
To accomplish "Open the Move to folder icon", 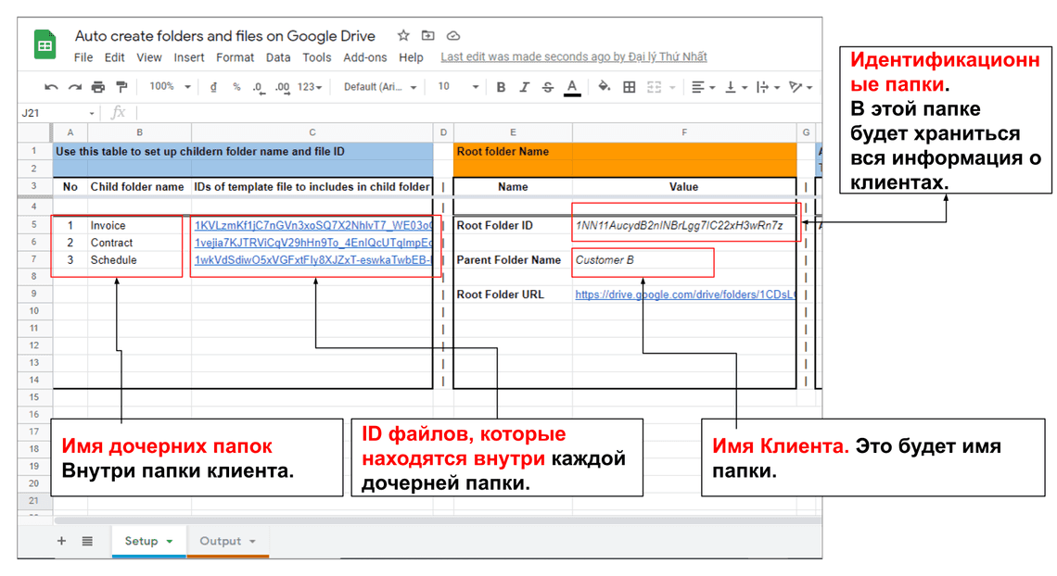I will tap(427, 36).
